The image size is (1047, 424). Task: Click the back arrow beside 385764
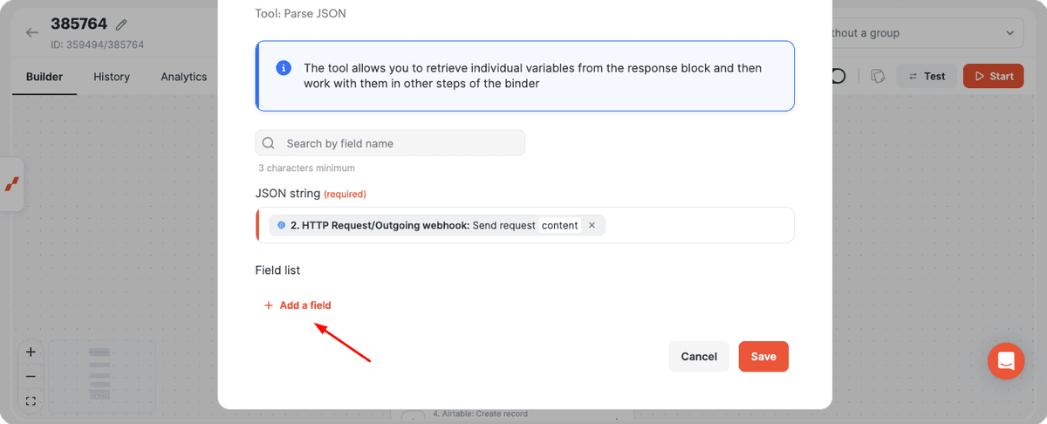pos(32,33)
